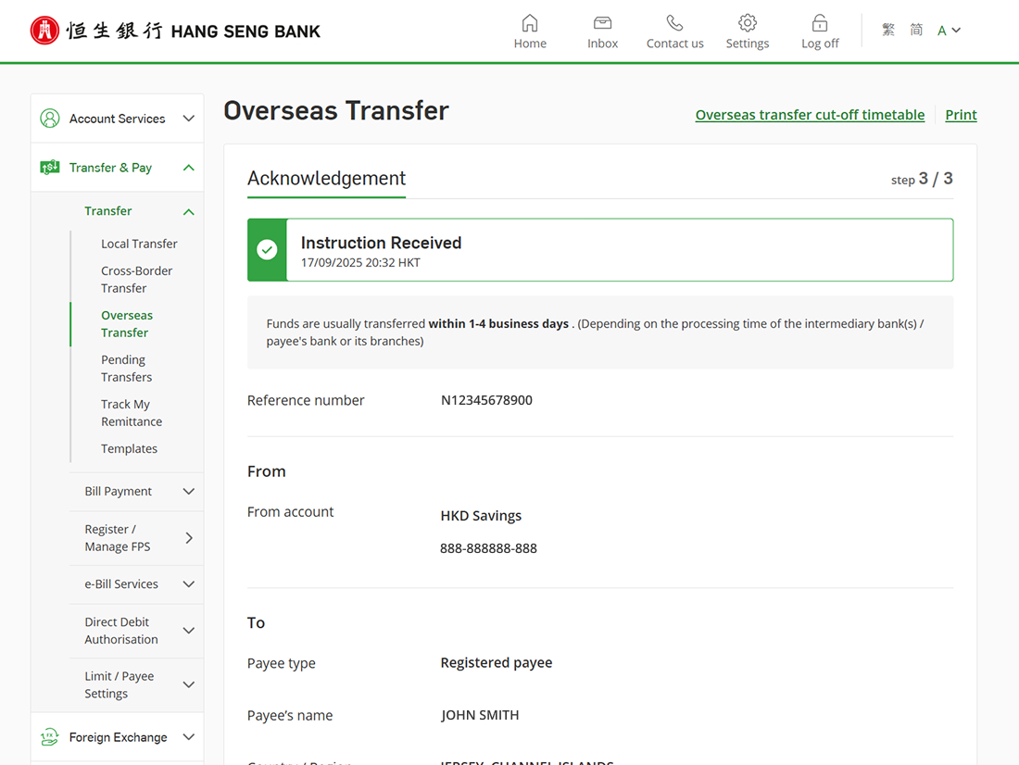Open the Home icon in header
Screen dimensions: 1019x765
530,23
